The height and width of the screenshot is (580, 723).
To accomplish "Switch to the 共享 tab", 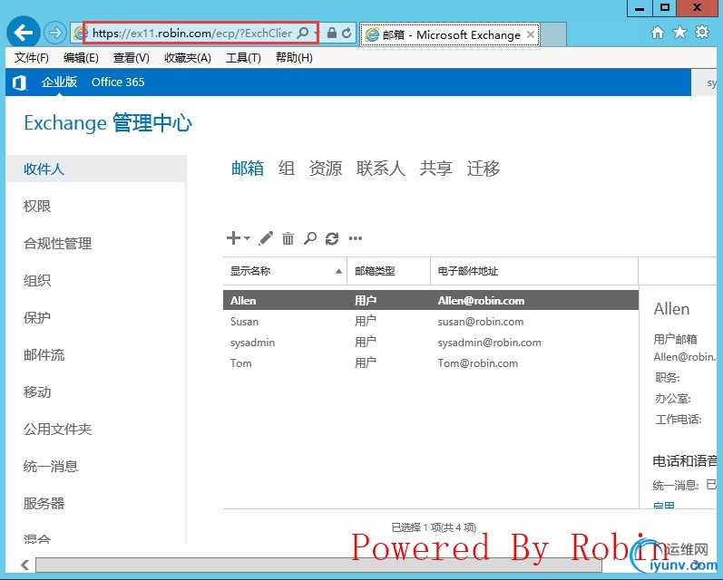I will pyautogui.click(x=435, y=169).
